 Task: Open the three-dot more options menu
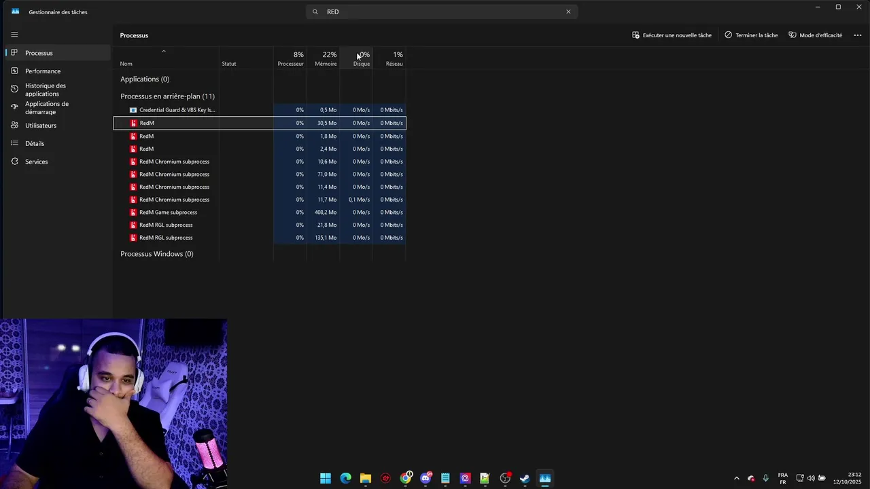858,35
